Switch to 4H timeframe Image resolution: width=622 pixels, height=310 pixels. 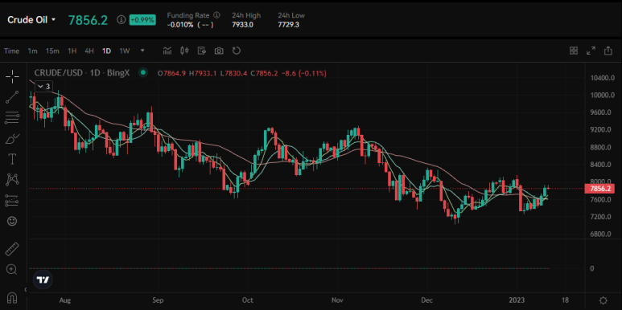tap(89, 51)
